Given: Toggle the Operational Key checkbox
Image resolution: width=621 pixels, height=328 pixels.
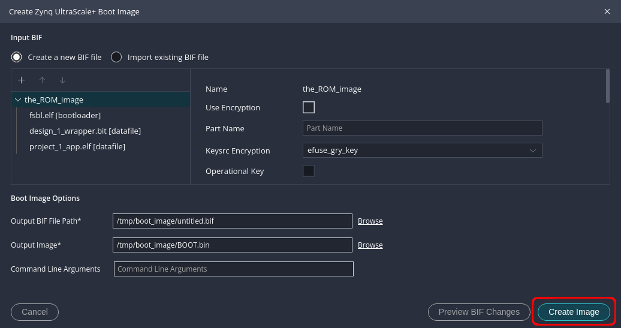Looking at the screenshot, I should click(309, 171).
